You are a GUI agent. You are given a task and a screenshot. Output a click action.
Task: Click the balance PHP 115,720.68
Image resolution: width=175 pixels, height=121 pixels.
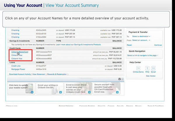pyautogui.click(x=115, y=58)
